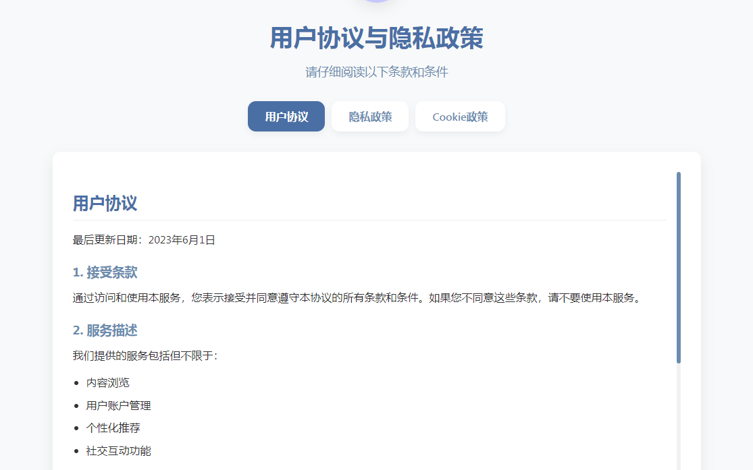
Task: Select the 用户账户管理 list item
Action: [x=118, y=405]
